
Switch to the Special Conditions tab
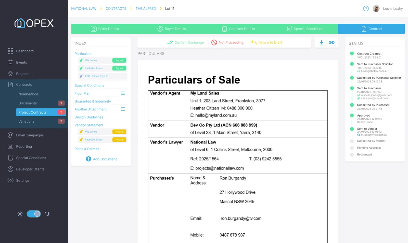[305, 29]
